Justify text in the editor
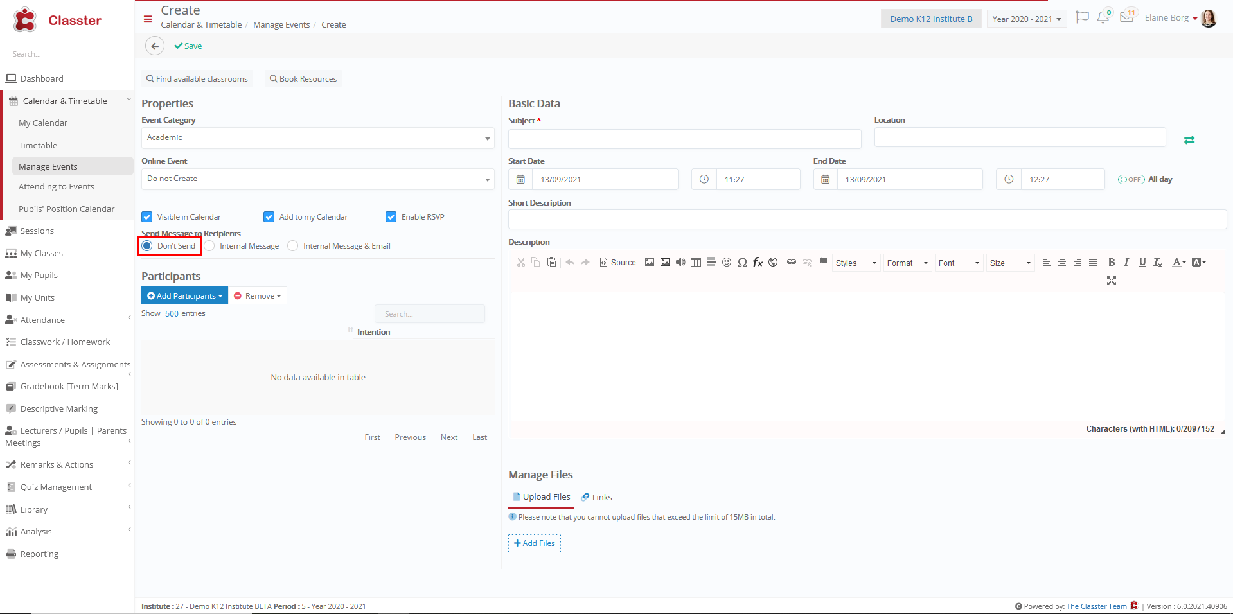The image size is (1233, 614). (1093, 262)
